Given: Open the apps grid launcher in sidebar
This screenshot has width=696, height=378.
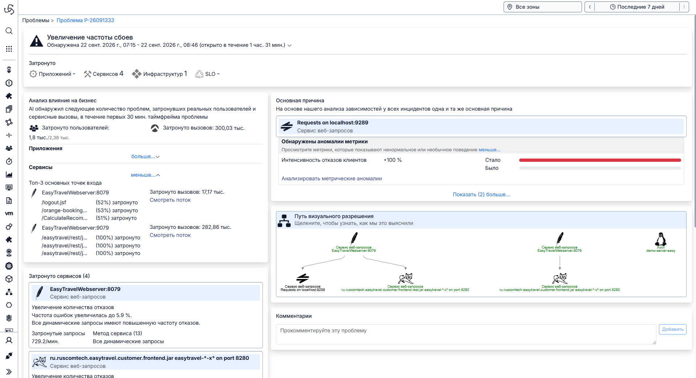Looking at the screenshot, I should (x=9, y=49).
